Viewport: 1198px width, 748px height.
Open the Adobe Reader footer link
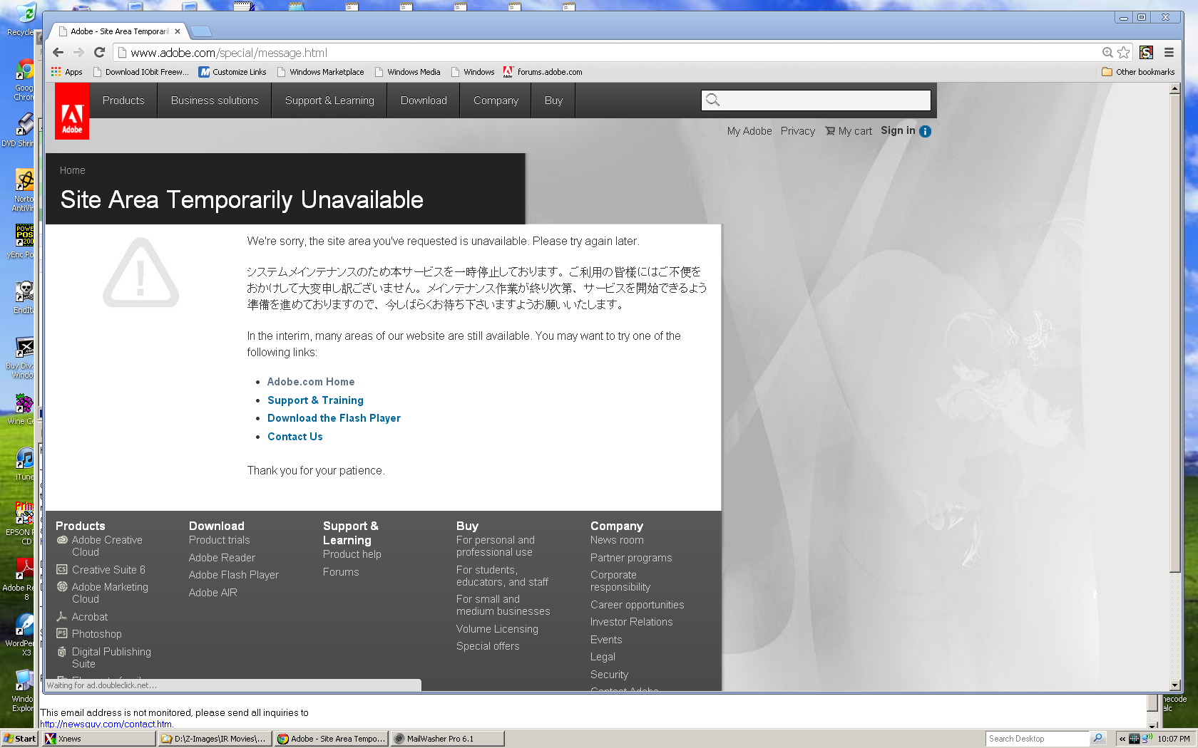pos(222,558)
